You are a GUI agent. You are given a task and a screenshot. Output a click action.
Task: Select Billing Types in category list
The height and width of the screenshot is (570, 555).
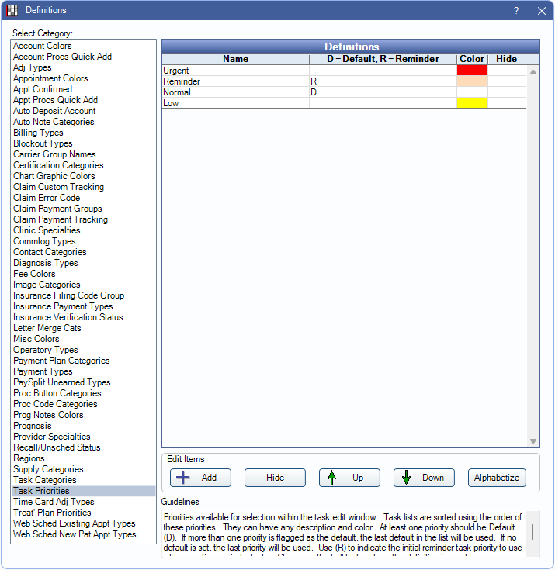click(x=38, y=133)
